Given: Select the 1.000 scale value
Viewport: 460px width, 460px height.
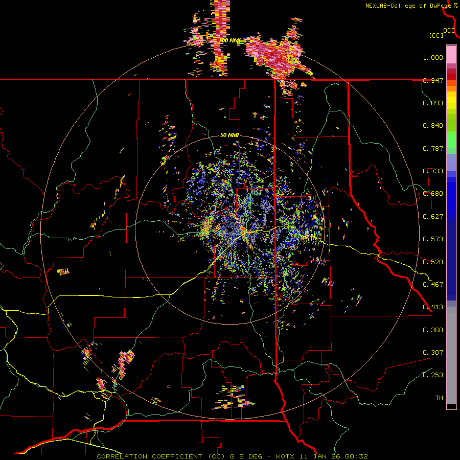Looking at the screenshot, I should point(433,57).
